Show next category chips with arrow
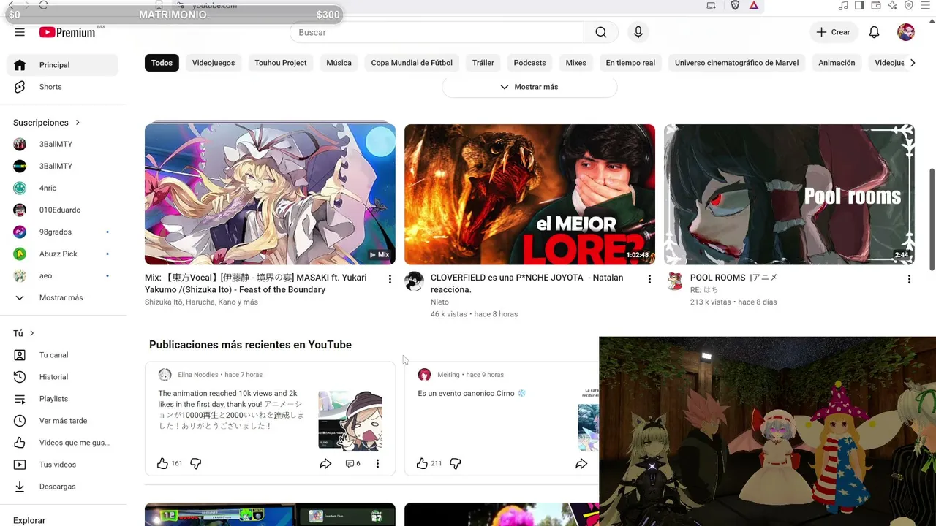 pos(912,63)
